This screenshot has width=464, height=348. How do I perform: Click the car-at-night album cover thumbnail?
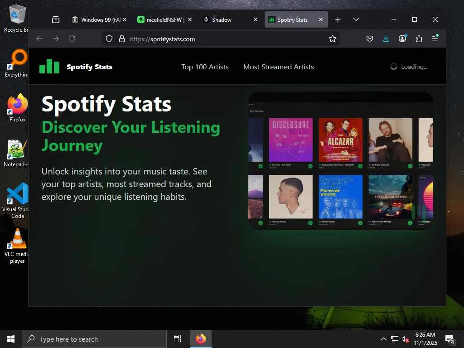[390, 197]
